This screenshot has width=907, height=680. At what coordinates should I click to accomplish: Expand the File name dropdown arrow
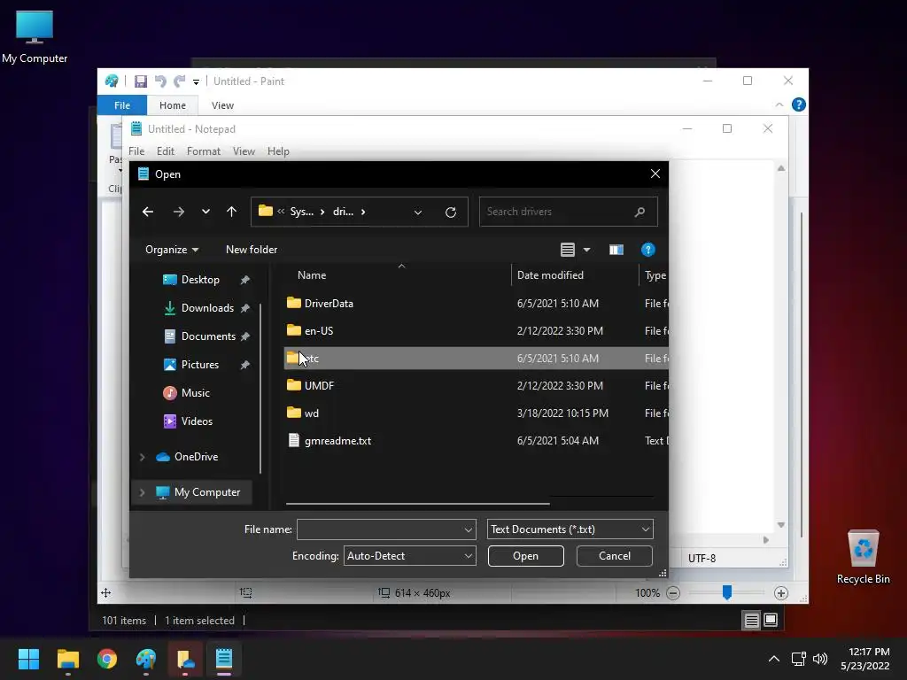click(x=469, y=529)
